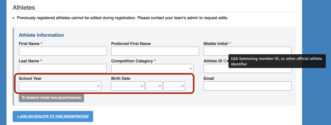Click the Birth Date field label
This screenshot has height=125, width=331.
pos(121,78)
